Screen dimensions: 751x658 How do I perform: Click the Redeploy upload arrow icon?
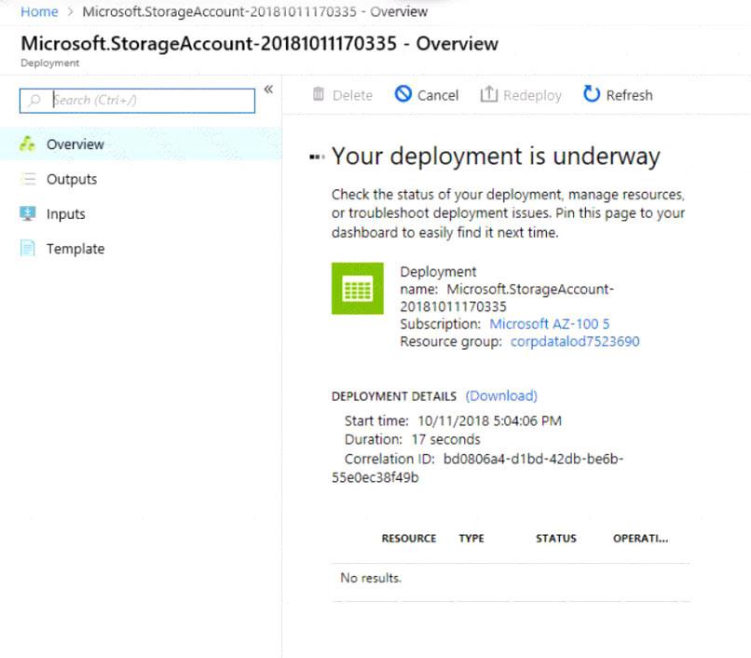click(488, 94)
